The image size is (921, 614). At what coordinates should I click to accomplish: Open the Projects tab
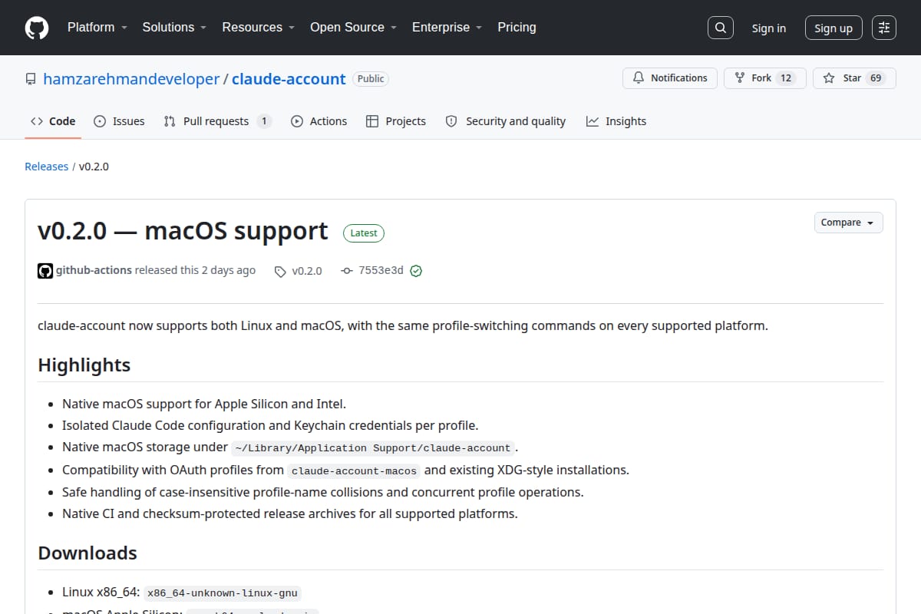point(396,121)
